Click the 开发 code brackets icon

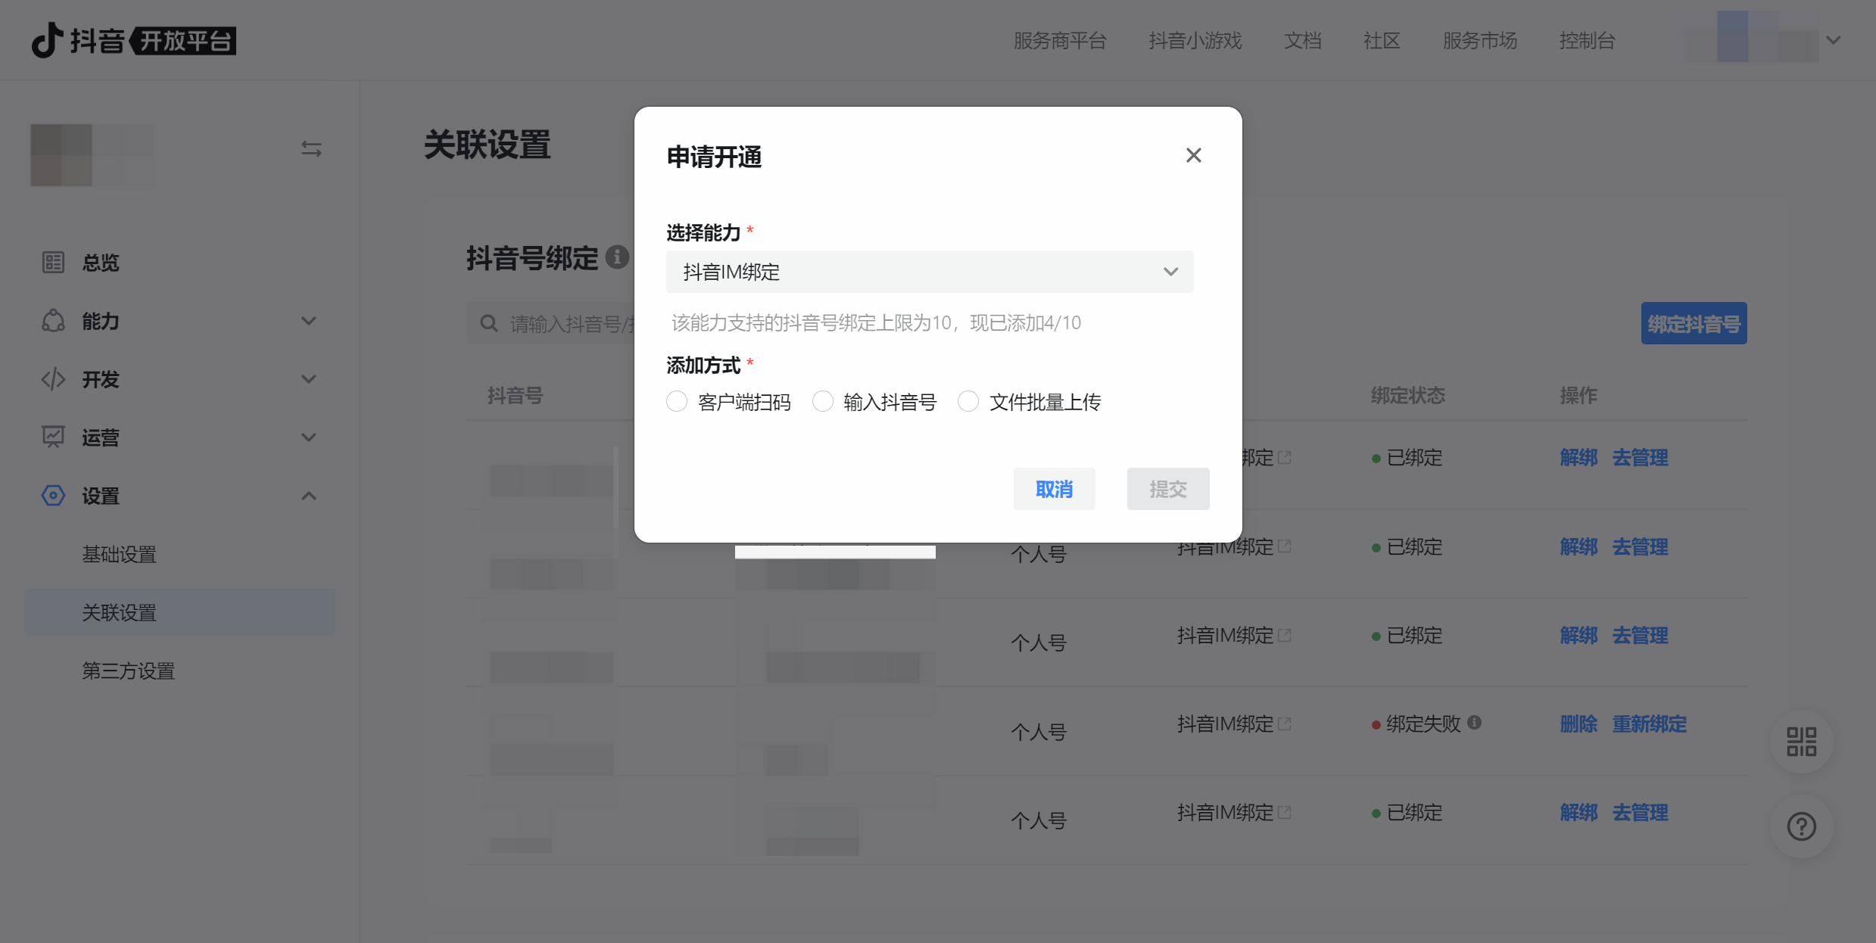(53, 379)
